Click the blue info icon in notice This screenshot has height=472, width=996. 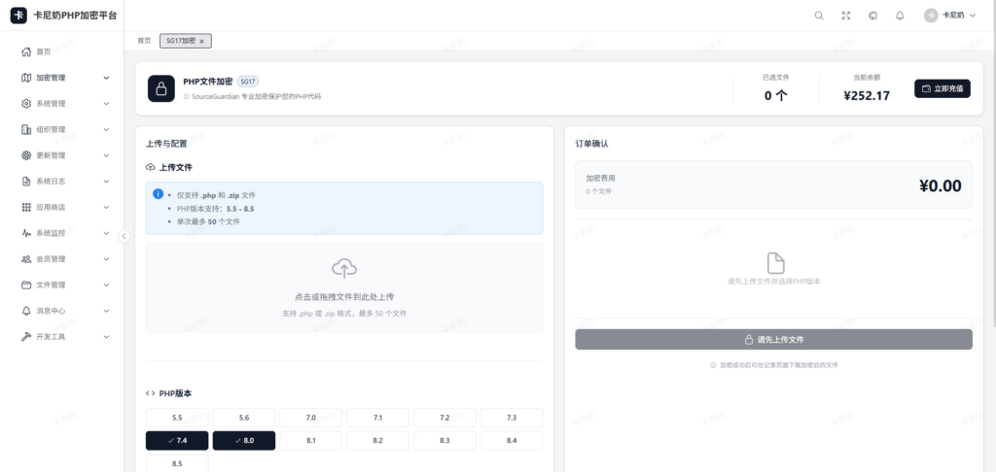(x=159, y=193)
